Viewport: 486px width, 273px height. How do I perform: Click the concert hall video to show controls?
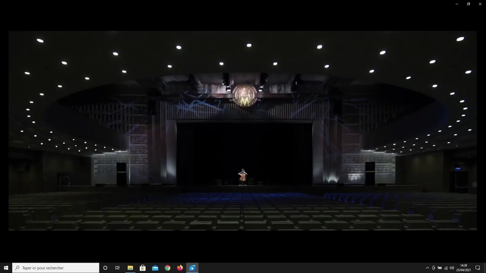[x=243, y=130]
